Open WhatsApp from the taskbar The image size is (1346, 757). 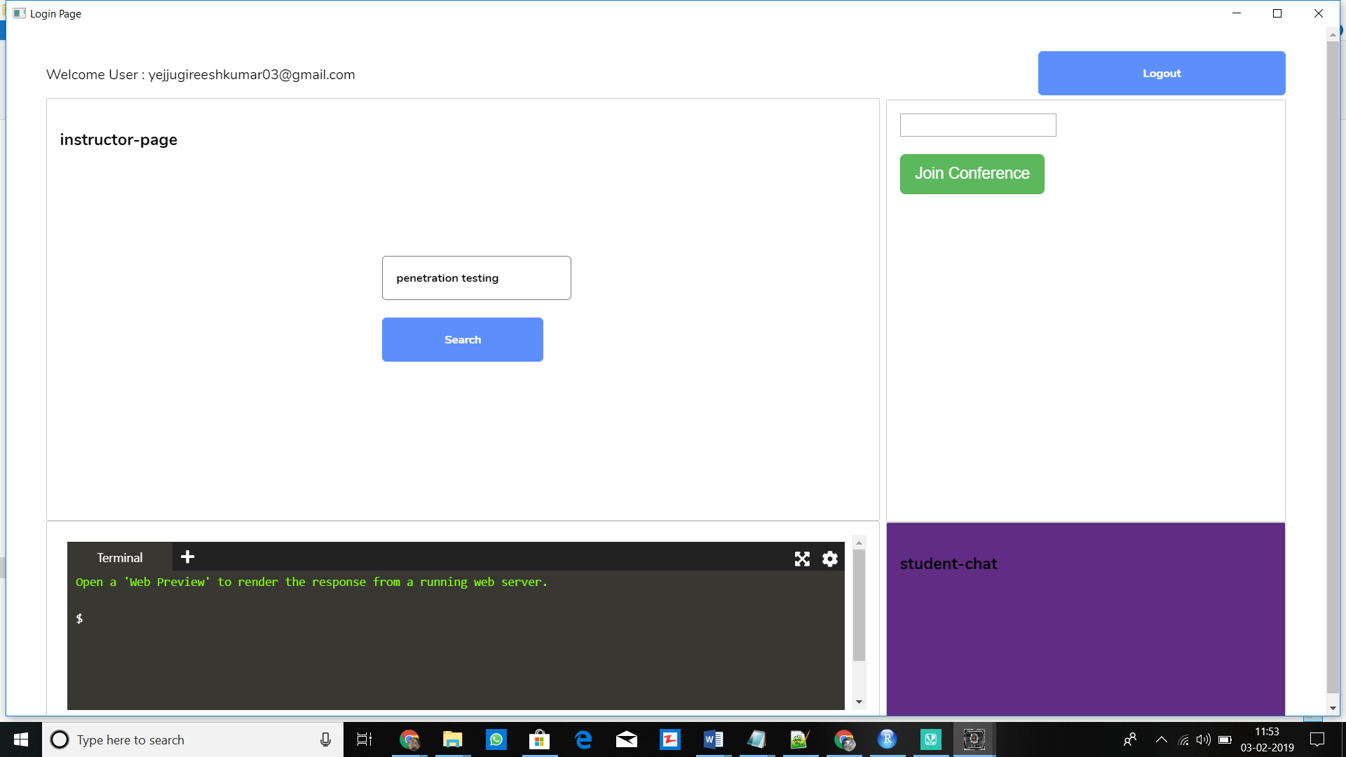coord(496,739)
